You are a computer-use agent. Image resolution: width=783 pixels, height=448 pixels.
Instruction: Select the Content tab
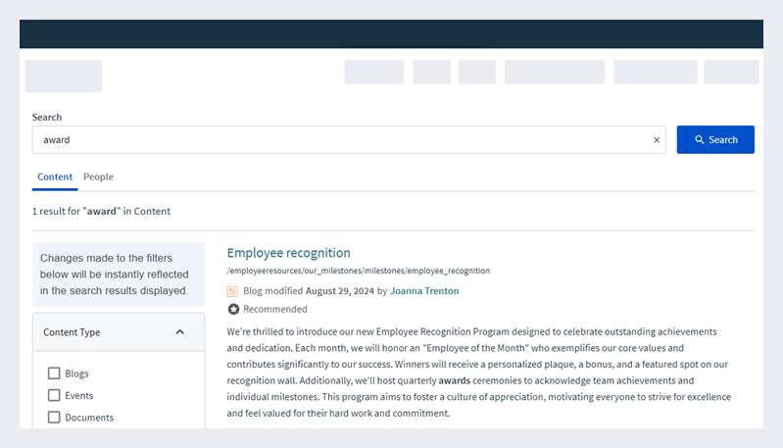(55, 176)
